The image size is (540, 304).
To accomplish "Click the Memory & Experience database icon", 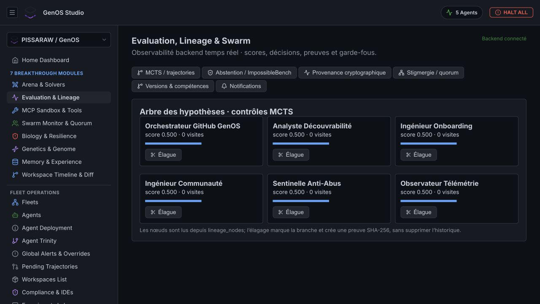I will click(15, 162).
